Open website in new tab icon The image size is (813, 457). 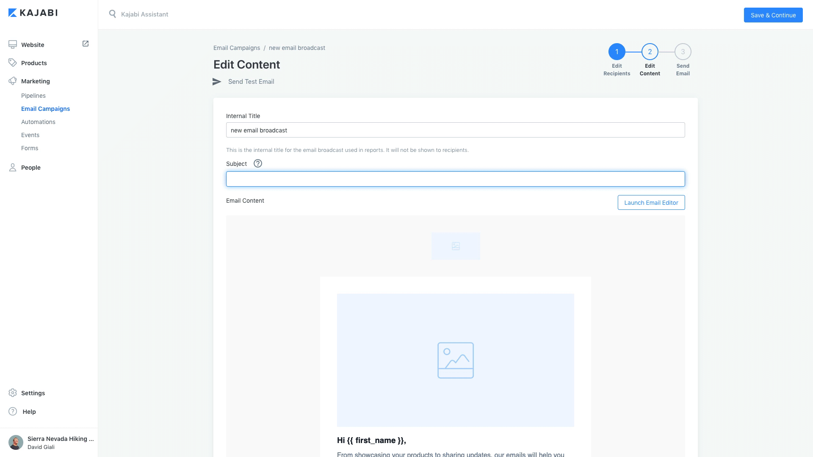(x=86, y=44)
